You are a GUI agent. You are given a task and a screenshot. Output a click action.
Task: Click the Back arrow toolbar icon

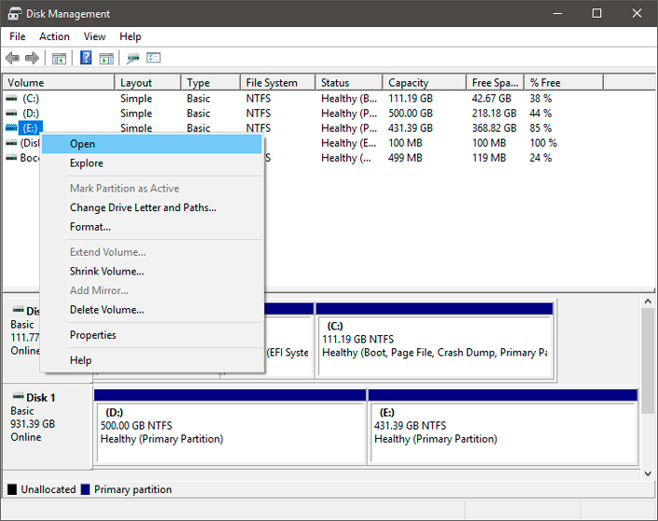pyautogui.click(x=12, y=58)
